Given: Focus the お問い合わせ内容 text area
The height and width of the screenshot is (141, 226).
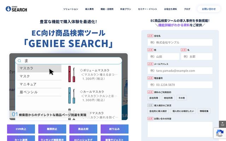Looking at the screenshot, I should pos(180,129).
